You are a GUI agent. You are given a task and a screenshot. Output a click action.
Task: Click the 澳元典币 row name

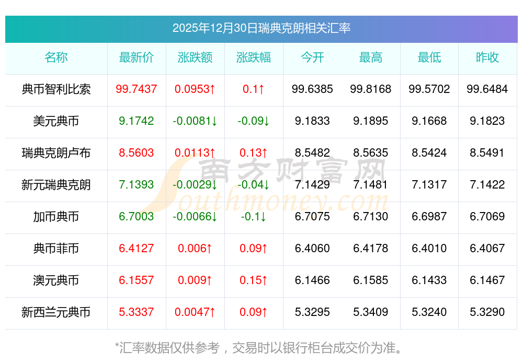(56, 280)
